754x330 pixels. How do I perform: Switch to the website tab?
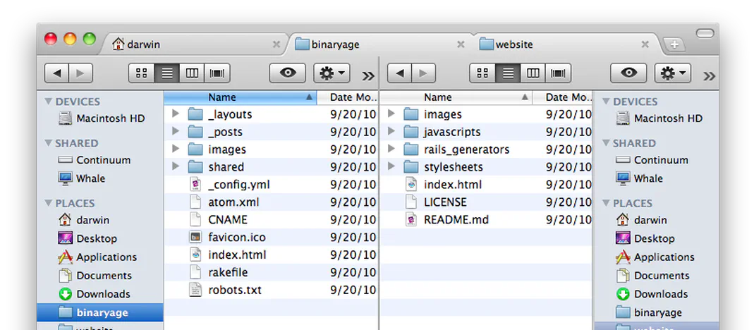click(x=565, y=44)
